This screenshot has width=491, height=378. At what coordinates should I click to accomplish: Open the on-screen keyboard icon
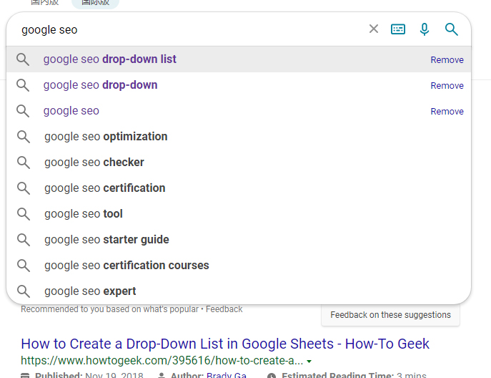(x=398, y=29)
